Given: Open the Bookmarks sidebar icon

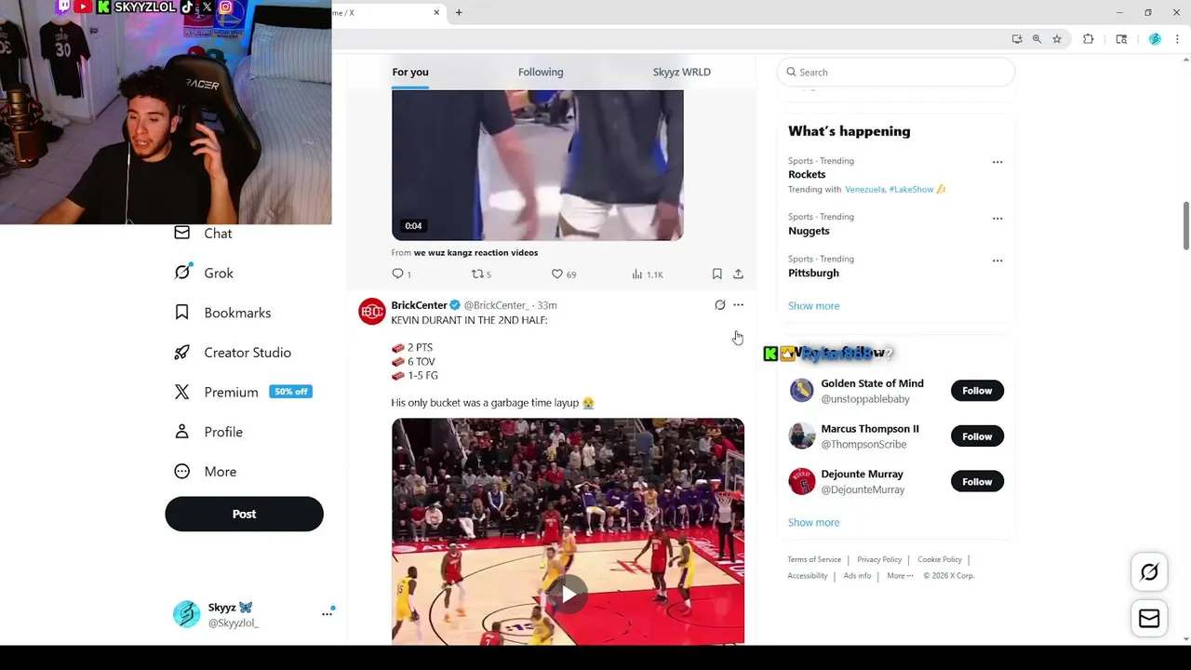Looking at the screenshot, I should (x=182, y=313).
